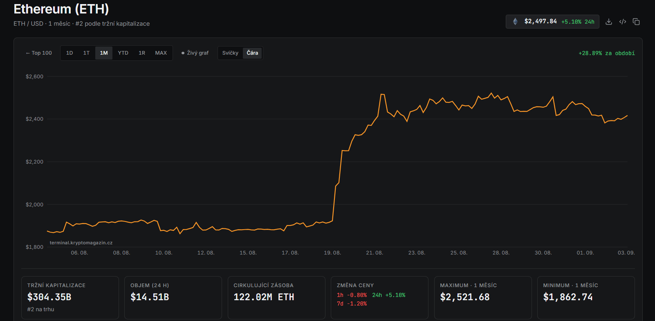Screen dimensions: 655x321
Task: Click the Ethereum diamond logo in price badge
Action: [x=515, y=22]
